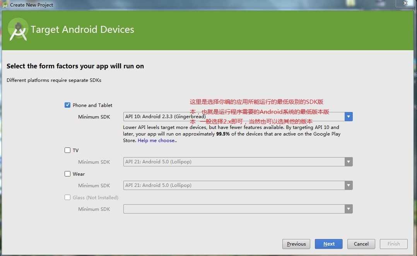This screenshot has width=417, height=256.
Task: Click the Glass (Not Installed) label
Action: pos(96,198)
